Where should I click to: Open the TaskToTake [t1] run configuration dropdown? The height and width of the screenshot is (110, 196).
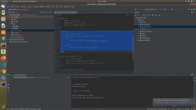[x=150, y=9]
